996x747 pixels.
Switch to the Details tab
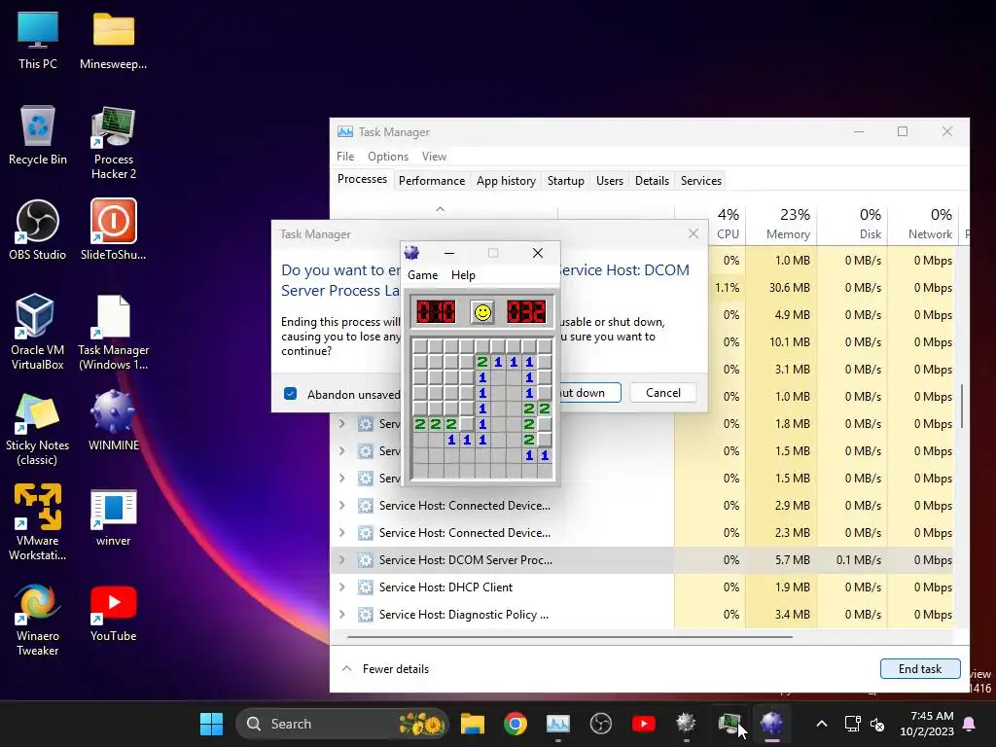[653, 180]
